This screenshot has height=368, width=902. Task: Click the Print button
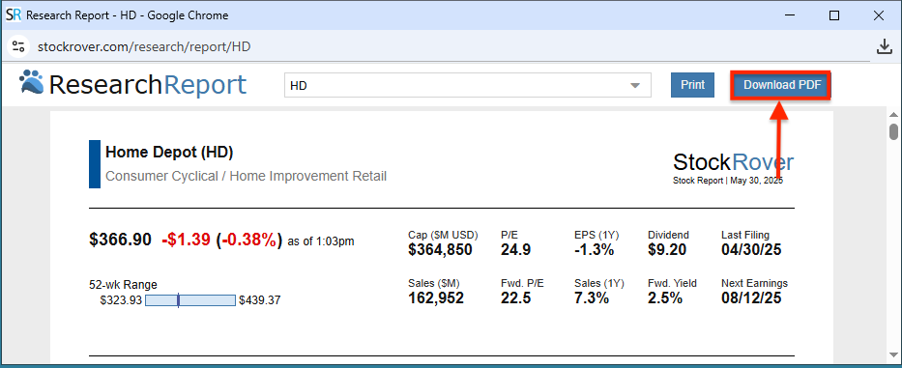(692, 85)
